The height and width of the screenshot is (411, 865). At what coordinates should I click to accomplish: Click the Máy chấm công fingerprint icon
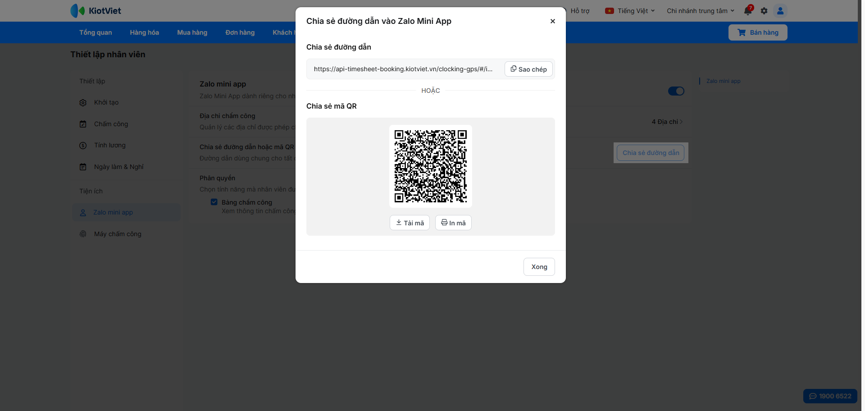point(83,234)
